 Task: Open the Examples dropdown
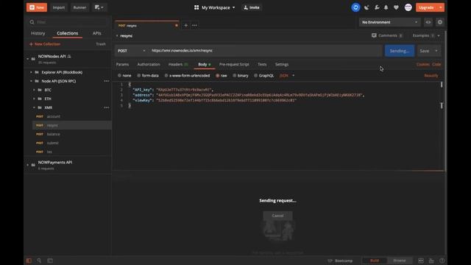(426, 35)
